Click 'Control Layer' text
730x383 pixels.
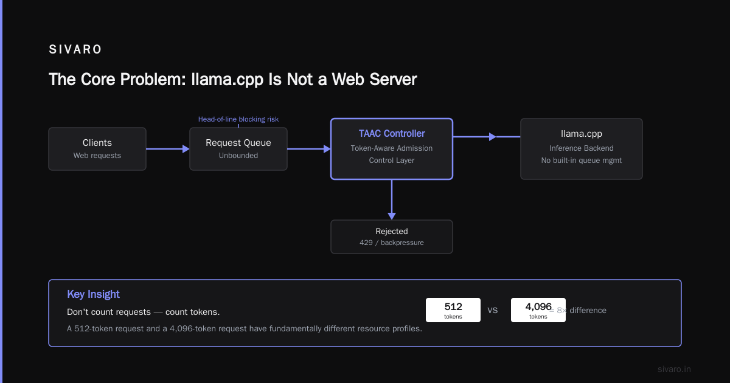coord(392,160)
